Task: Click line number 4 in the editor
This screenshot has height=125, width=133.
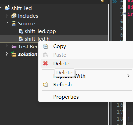Action: tap(122, 21)
